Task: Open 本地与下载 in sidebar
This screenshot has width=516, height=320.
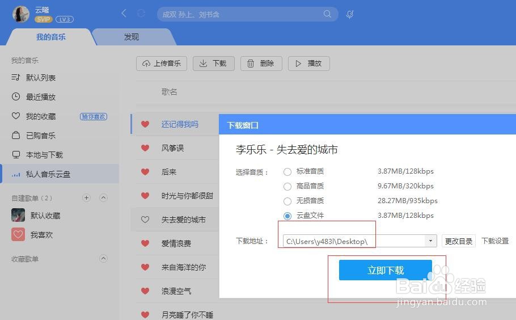Action: tap(44, 155)
